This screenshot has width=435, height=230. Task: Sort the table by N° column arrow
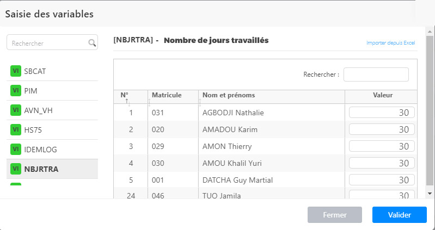(127, 102)
